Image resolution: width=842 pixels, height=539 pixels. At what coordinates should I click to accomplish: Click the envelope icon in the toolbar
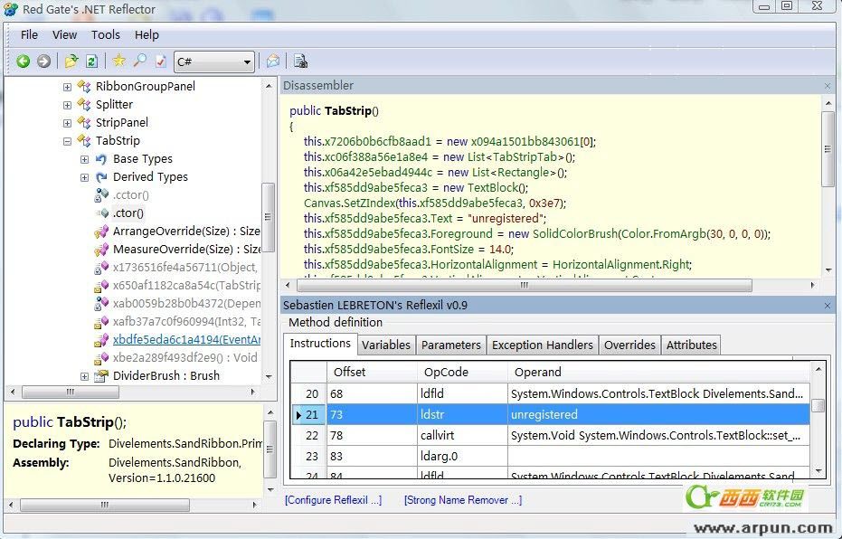coord(272,61)
